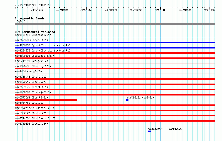Select the nsv6096181 (Wu2021) label
This screenshot has width=222, height=141.
pos(140,97)
